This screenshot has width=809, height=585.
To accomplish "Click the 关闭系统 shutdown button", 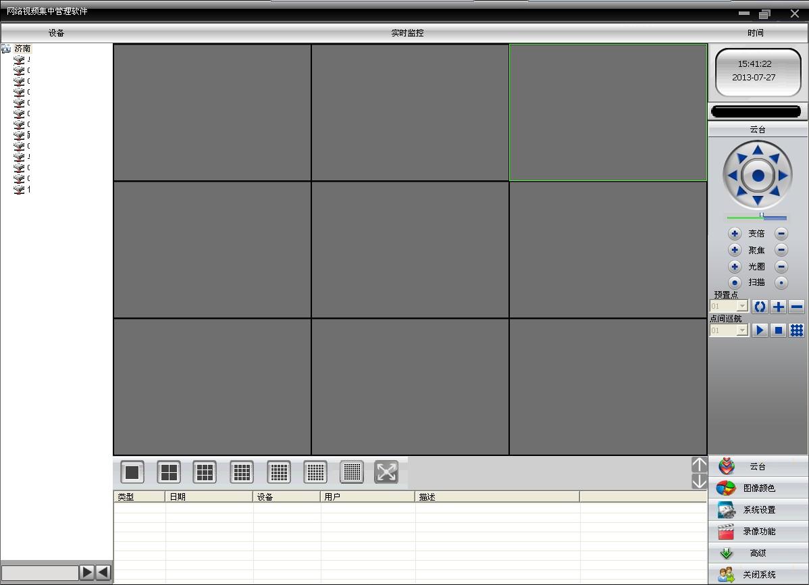I will [x=758, y=574].
